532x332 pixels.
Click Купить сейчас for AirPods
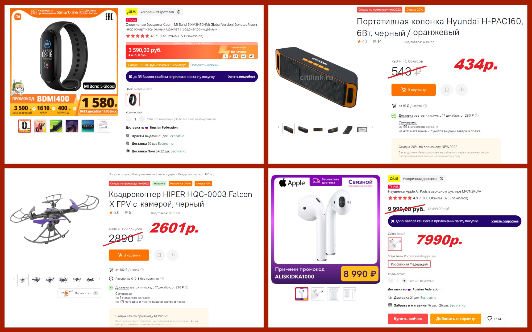(x=408, y=319)
